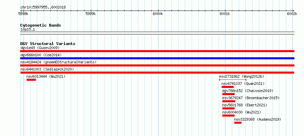The width and height of the screenshot is (304, 136).
Task: Click the 5999k ruler mark
Action: click(91, 14)
